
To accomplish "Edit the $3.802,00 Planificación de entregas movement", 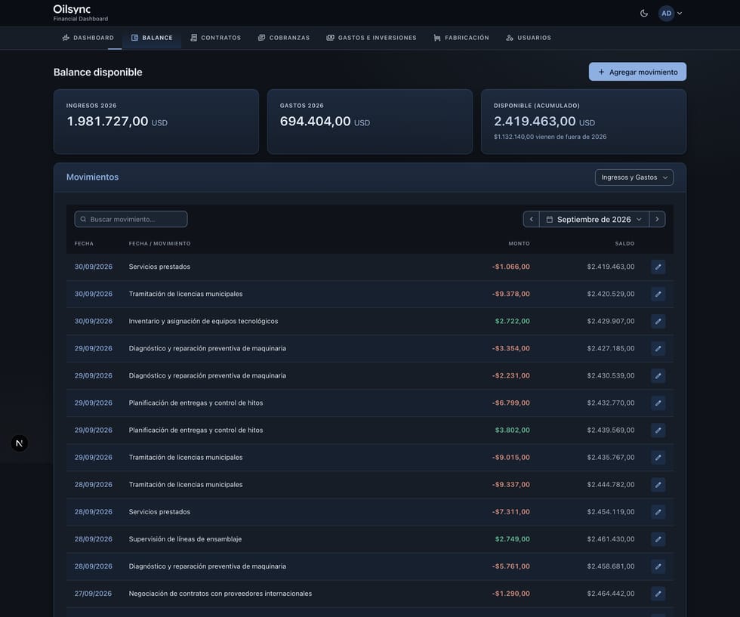I will click(658, 430).
